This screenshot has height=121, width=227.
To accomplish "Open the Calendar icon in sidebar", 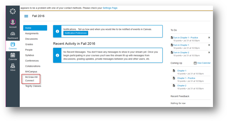I will click(13, 55).
